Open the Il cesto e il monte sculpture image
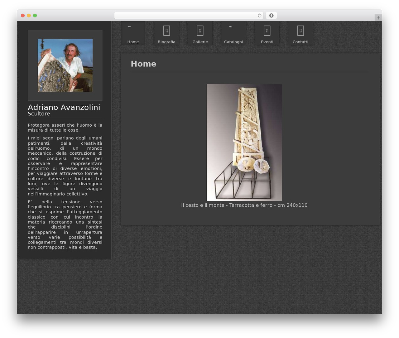This screenshot has width=399, height=338. click(244, 142)
